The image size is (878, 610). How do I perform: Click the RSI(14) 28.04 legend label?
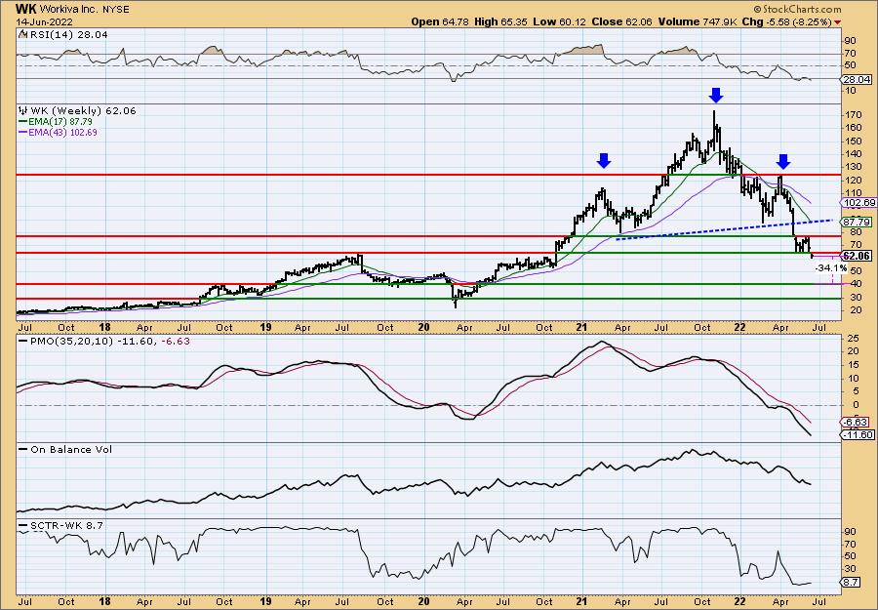pyautogui.click(x=67, y=35)
